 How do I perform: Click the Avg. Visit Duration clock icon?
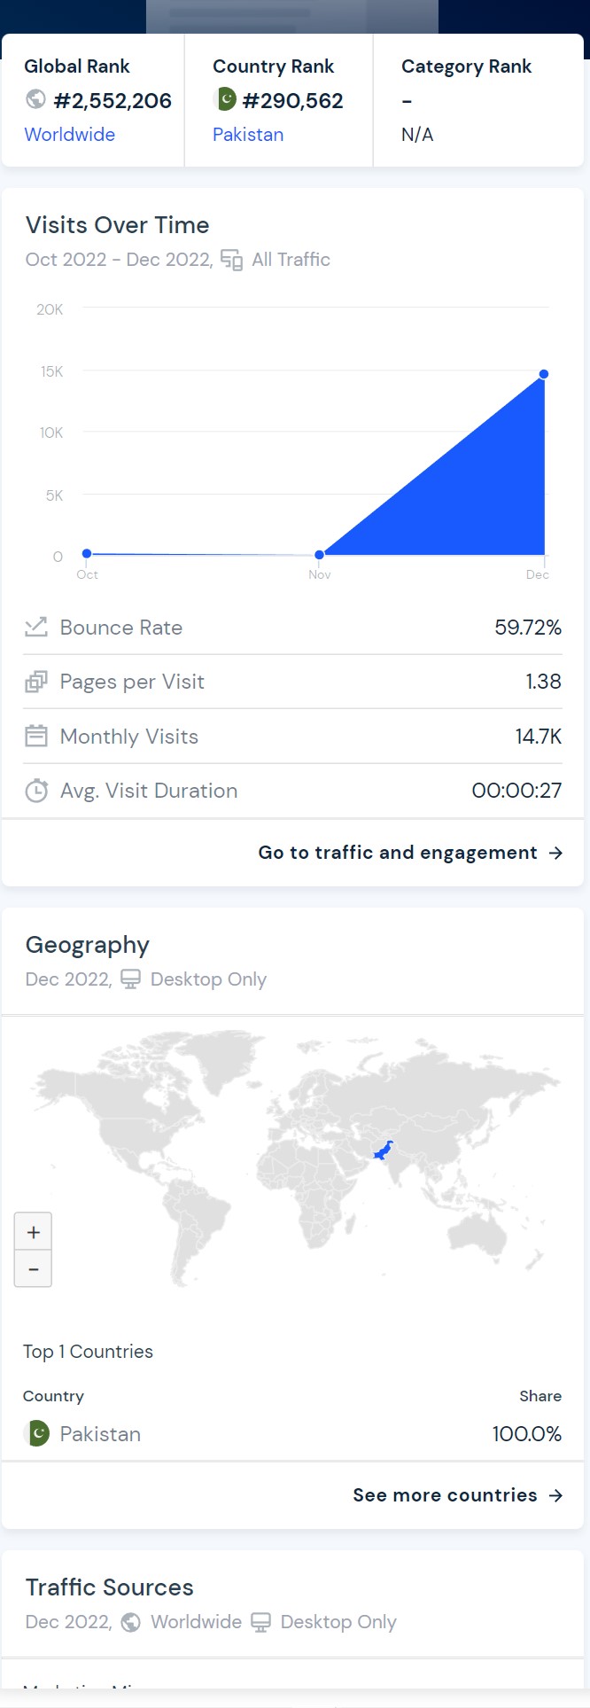coord(35,791)
